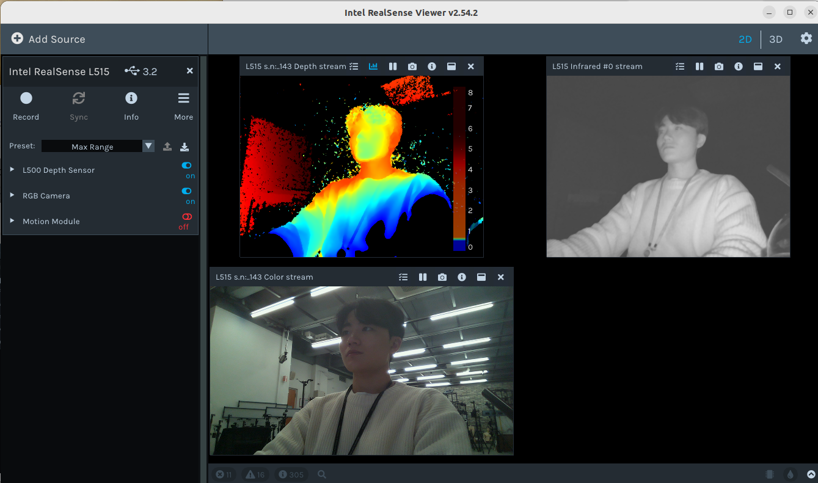Image resolution: width=818 pixels, height=483 pixels.
Task: Turn on the Motion Module toggle
Action: point(187,217)
